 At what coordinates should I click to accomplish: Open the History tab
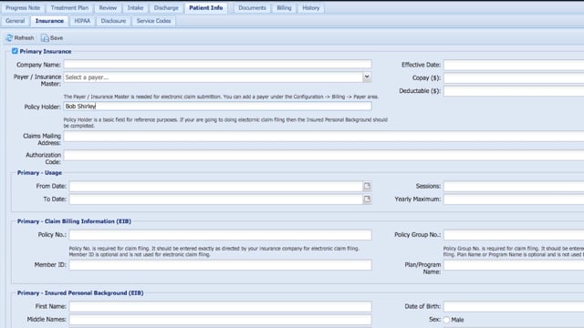click(311, 8)
